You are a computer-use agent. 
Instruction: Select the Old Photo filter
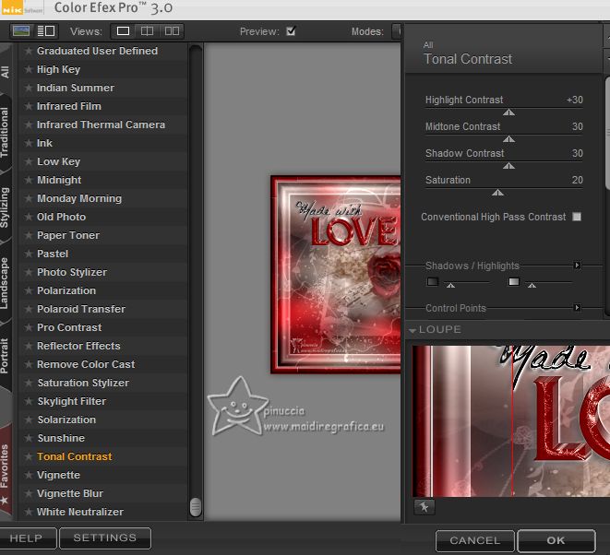coord(61,217)
